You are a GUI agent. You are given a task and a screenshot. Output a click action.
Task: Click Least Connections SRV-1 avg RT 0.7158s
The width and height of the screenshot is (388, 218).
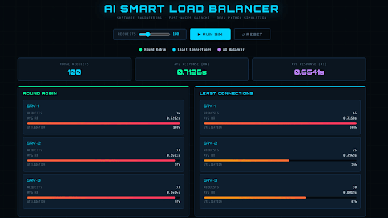[x=350, y=118]
